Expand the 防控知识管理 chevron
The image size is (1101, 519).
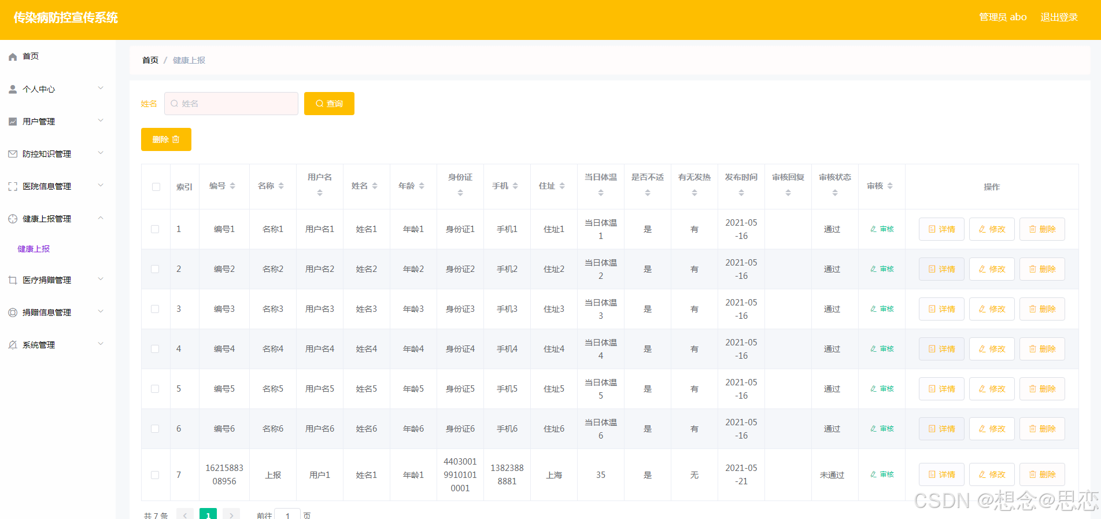101,153
